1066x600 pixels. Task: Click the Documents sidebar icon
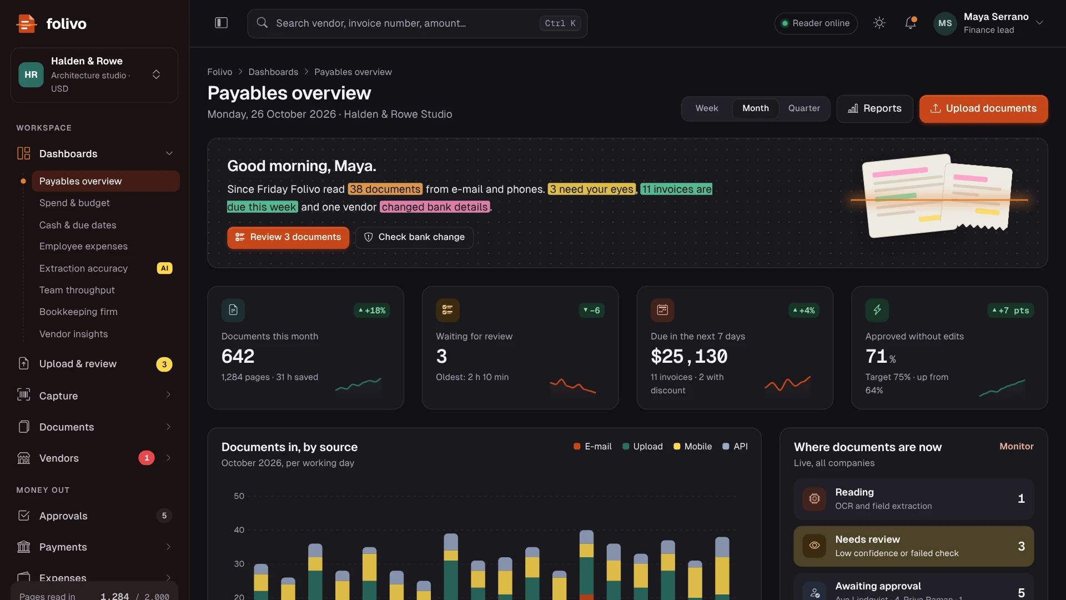pos(23,427)
